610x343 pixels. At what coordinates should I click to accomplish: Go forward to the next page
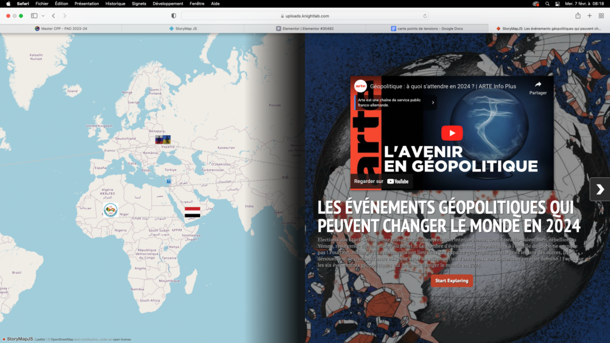[x=64, y=16]
